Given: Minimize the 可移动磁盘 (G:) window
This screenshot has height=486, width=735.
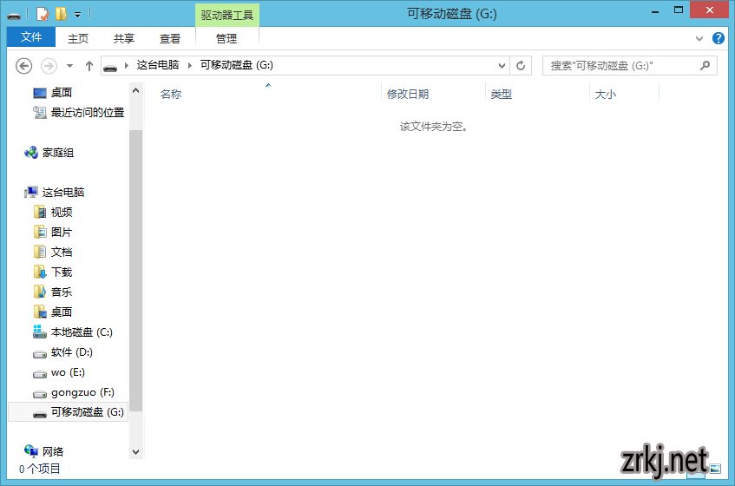Looking at the screenshot, I should (655, 10).
